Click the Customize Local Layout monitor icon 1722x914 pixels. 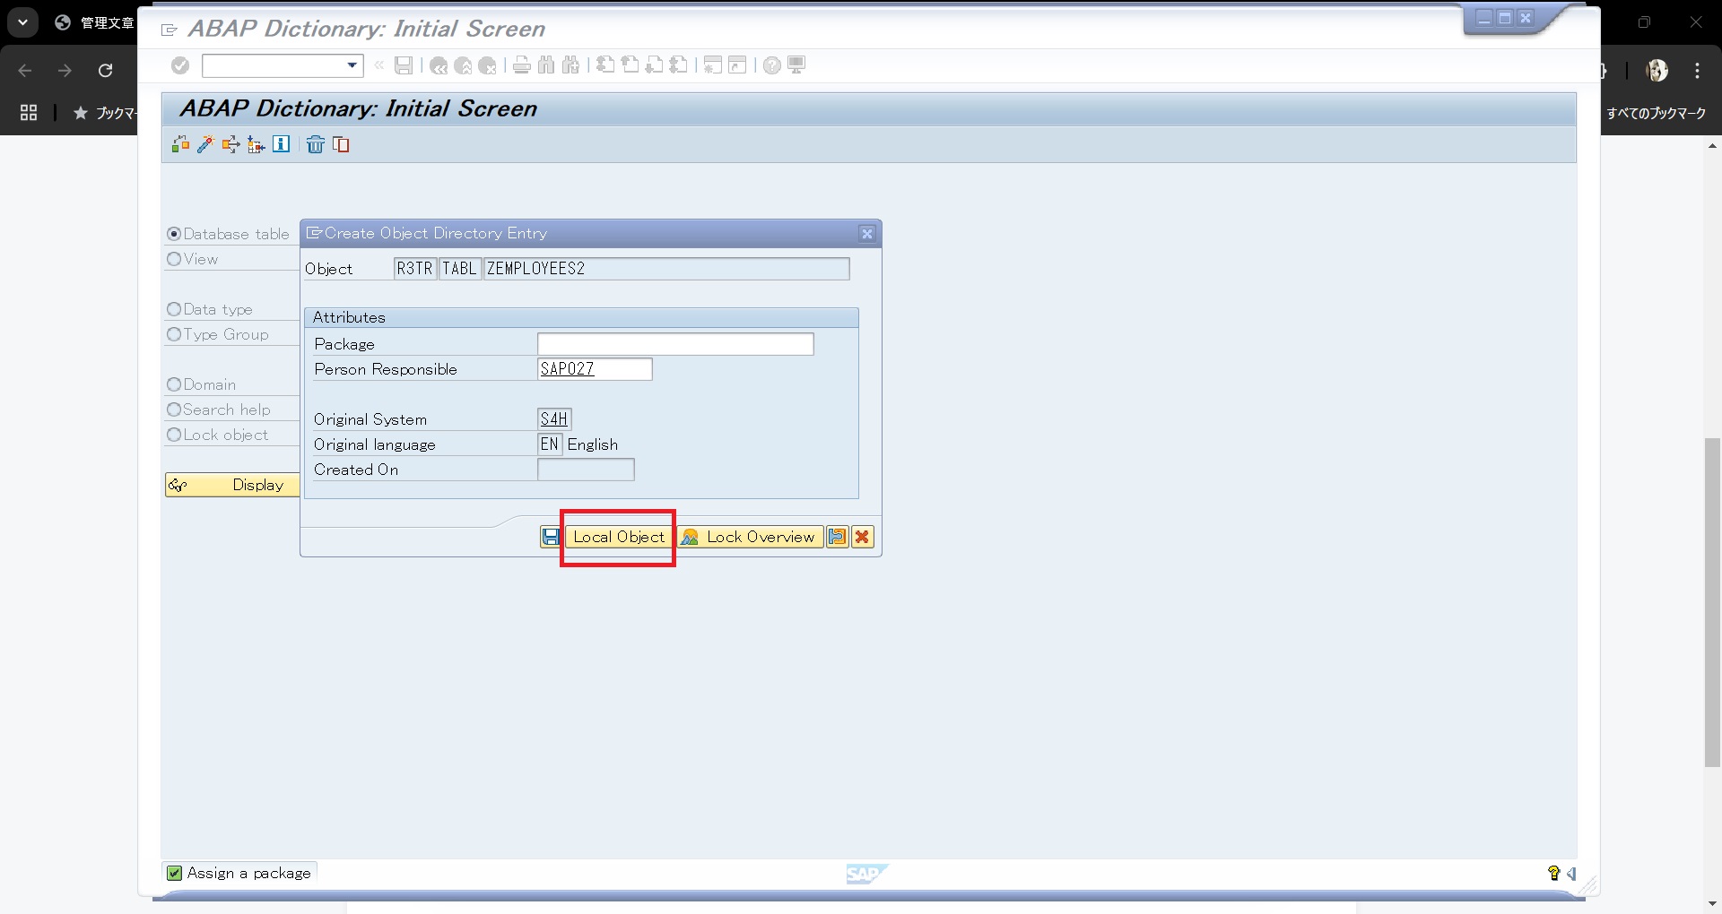(796, 65)
